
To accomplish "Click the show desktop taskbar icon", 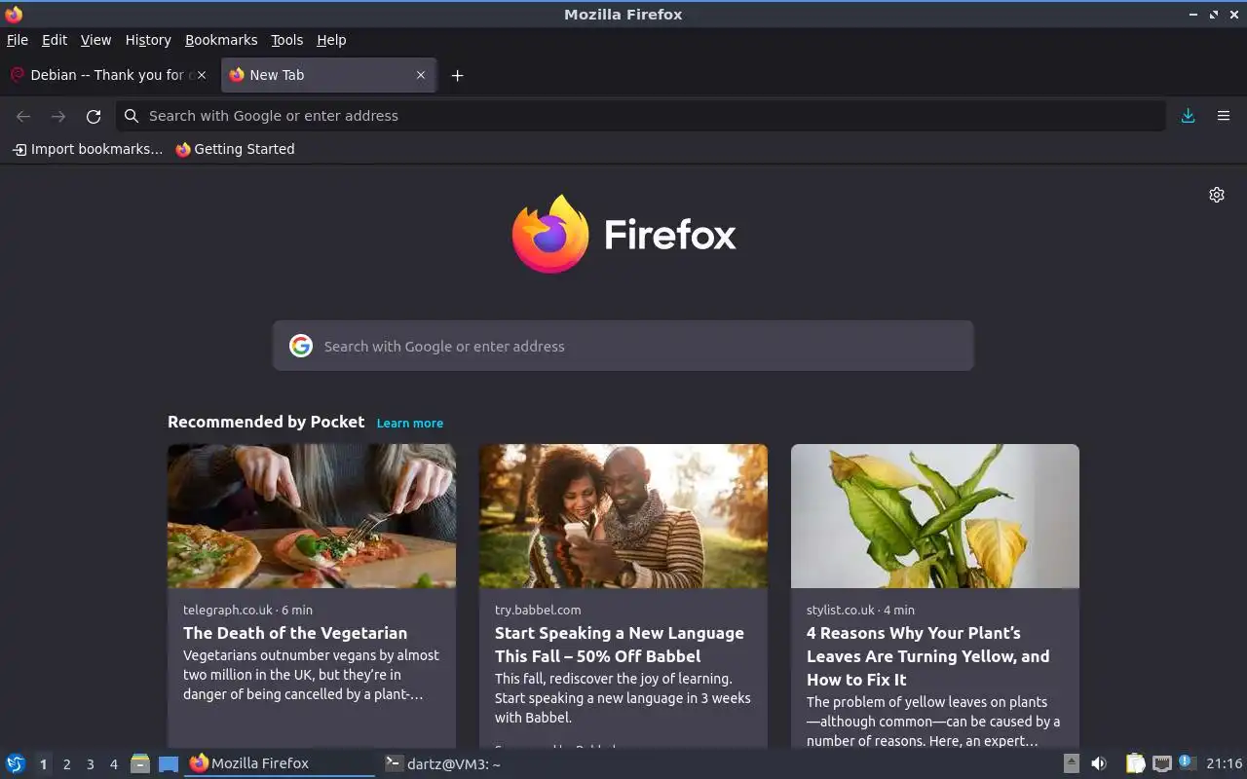I will [169, 763].
